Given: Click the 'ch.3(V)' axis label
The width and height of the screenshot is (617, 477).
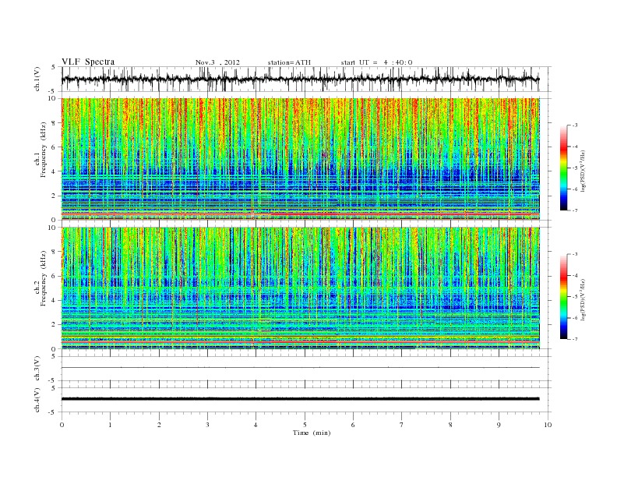Looking at the screenshot, I should tap(37, 369).
